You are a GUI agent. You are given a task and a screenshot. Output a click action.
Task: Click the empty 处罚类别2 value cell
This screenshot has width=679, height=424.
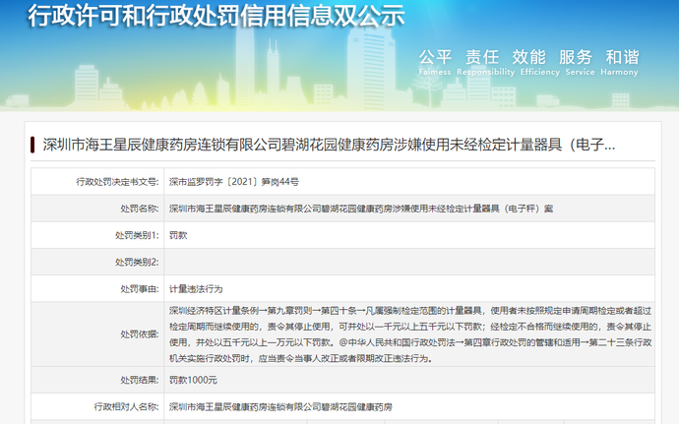[409, 262]
